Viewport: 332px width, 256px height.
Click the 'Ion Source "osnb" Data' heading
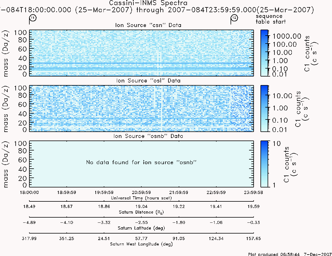point(148,136)
